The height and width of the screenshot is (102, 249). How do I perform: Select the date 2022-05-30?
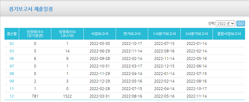click(100, 43)
